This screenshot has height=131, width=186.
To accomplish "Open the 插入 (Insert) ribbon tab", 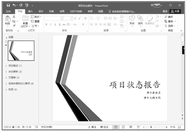I will pyautogui.click(x=30, y=11).
